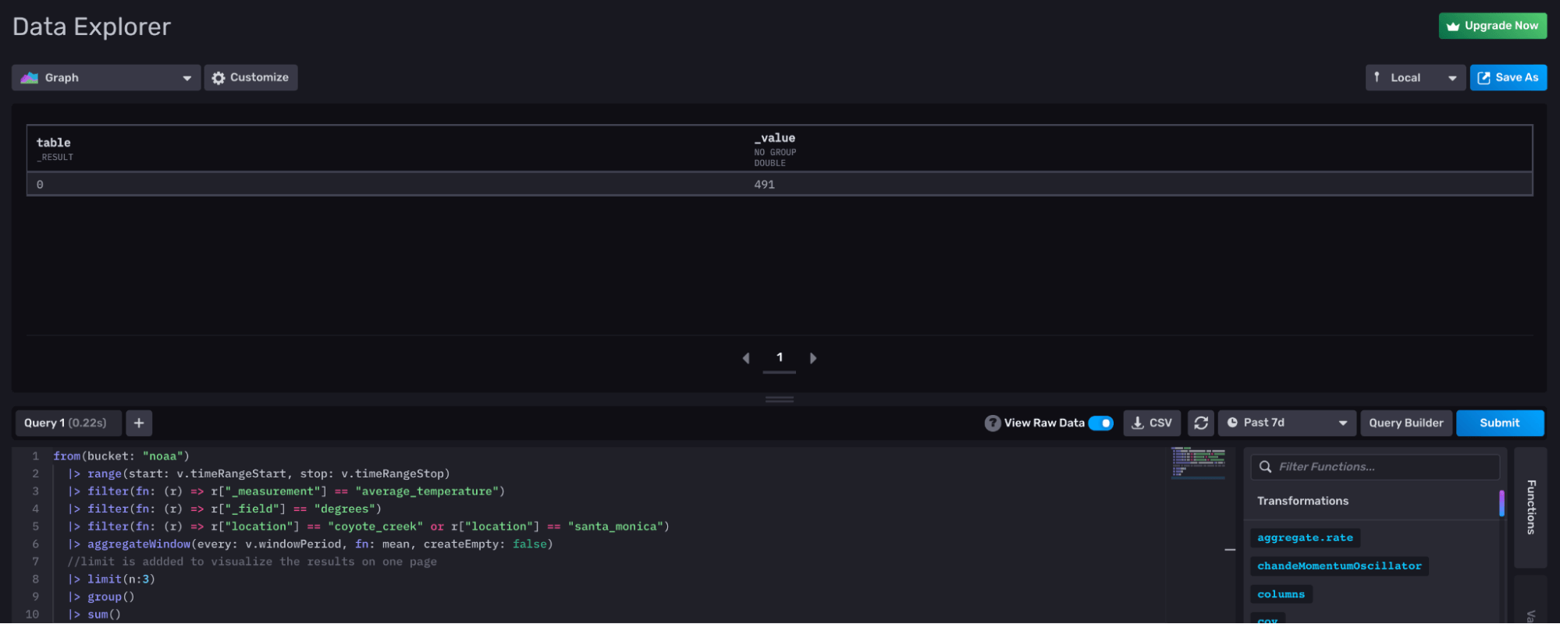Click the Transformations category heading
This screenshot has height=624, width=1560.
pos(1302,501)
